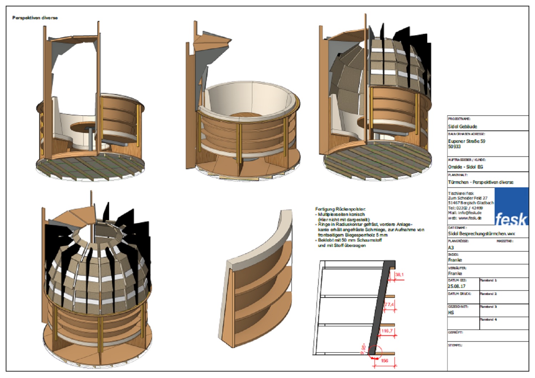Screen dimensions: 535x378
Task: Click the fesk company logo
Action: (x=511, y=207)
